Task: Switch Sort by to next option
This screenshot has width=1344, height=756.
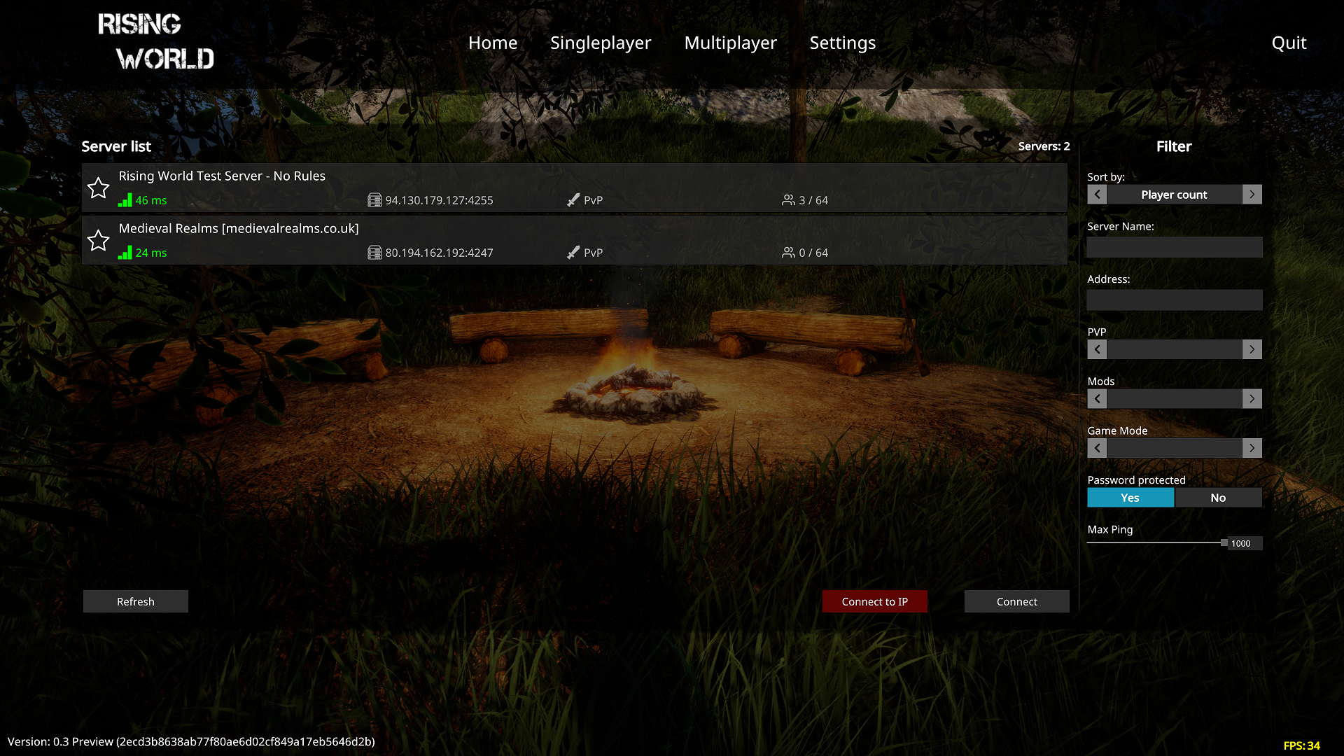Action: (1252, 195)
